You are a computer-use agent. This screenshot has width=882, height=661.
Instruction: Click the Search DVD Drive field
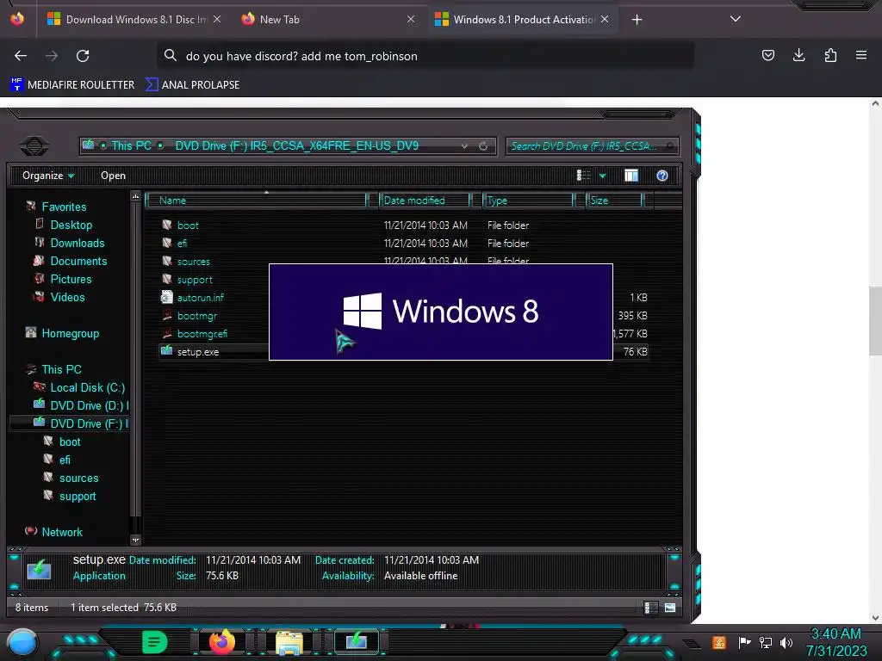point(593,146)
